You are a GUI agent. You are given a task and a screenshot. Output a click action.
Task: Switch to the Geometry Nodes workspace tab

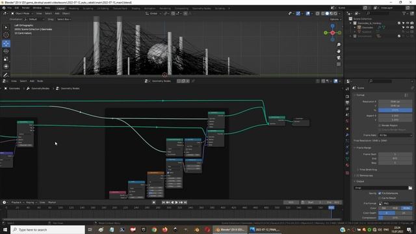(x=201, y=8)
